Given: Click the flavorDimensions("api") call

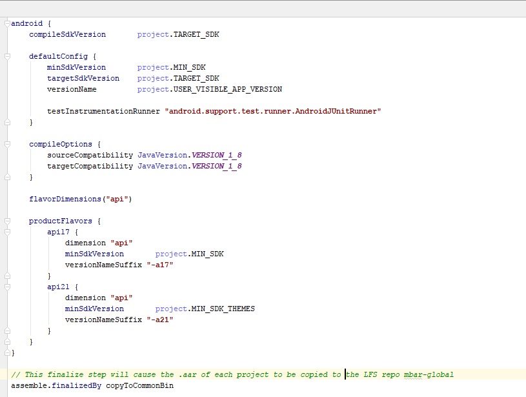Looking at the screenshot, I should (x=80, y=199).
